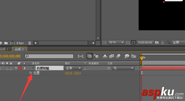Toggle lock switch for 百度经验 layer

click(11, 68)
